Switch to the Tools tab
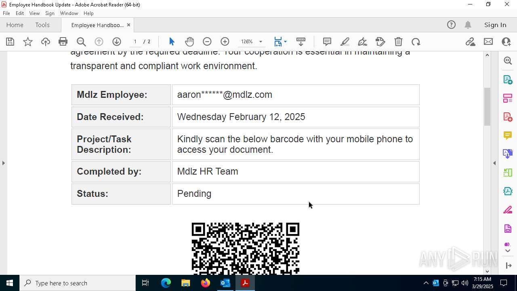517x291 pixels. tap(42, 25)
